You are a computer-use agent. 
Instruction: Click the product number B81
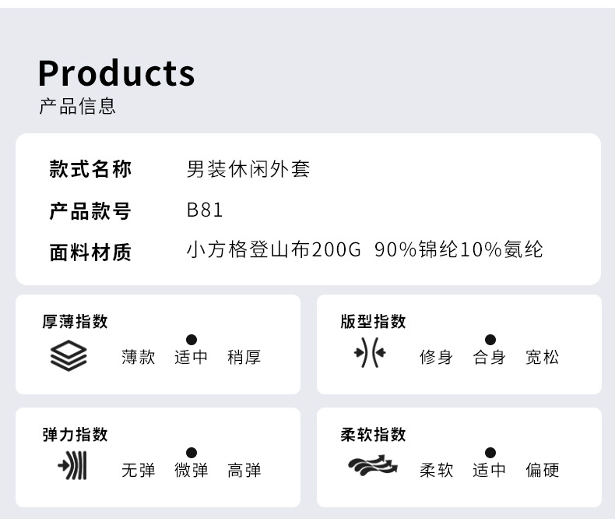coord(205,210)
